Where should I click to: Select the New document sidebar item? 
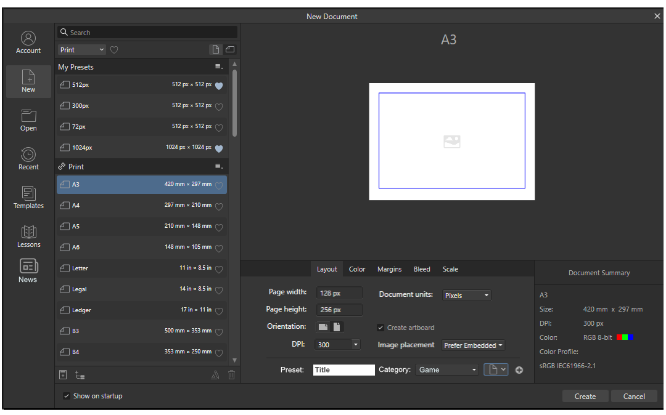click(28, 81)
